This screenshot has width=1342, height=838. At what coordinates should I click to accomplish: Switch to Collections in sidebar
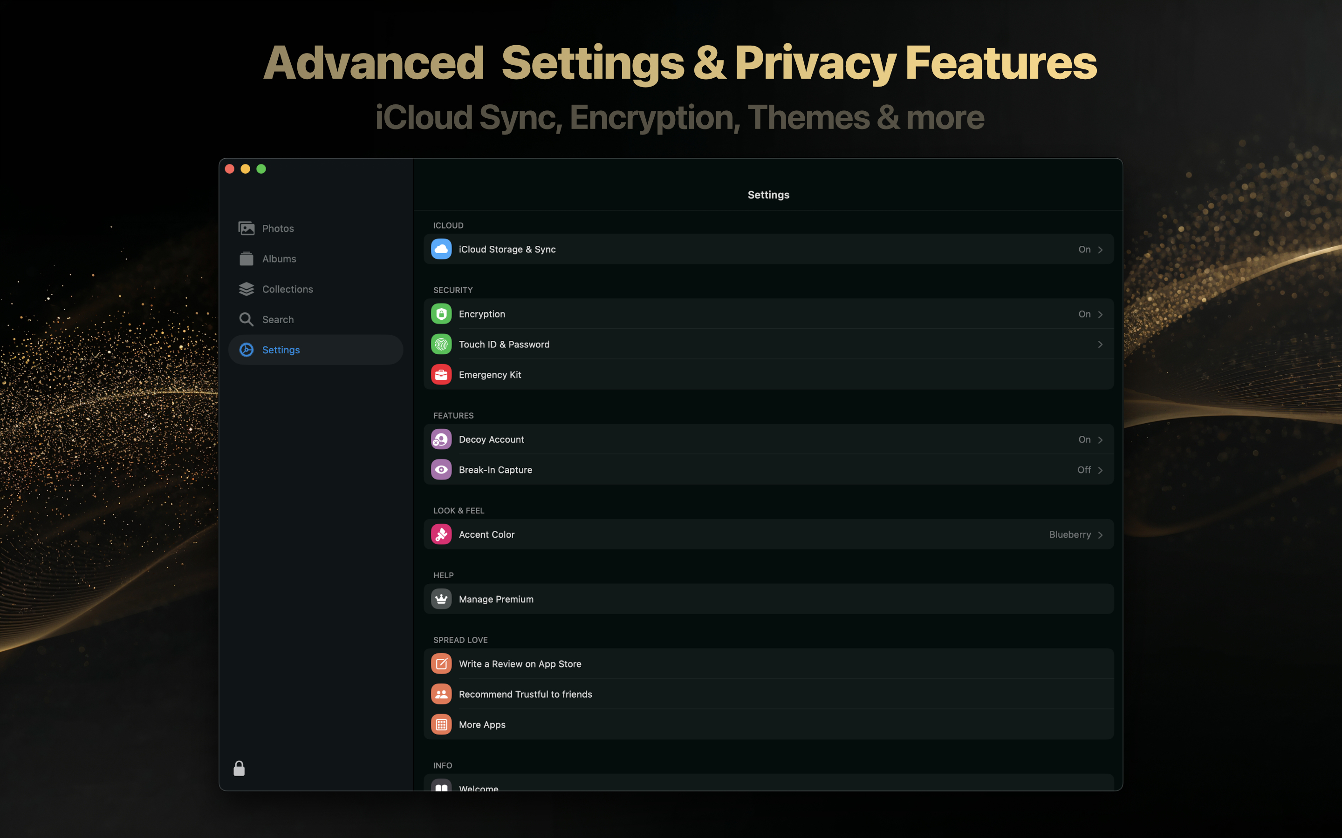[x=315, y=289]
